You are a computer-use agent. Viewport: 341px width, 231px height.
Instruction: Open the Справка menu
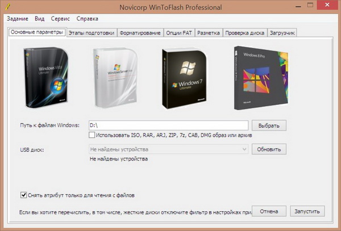[x=87, y=19]
